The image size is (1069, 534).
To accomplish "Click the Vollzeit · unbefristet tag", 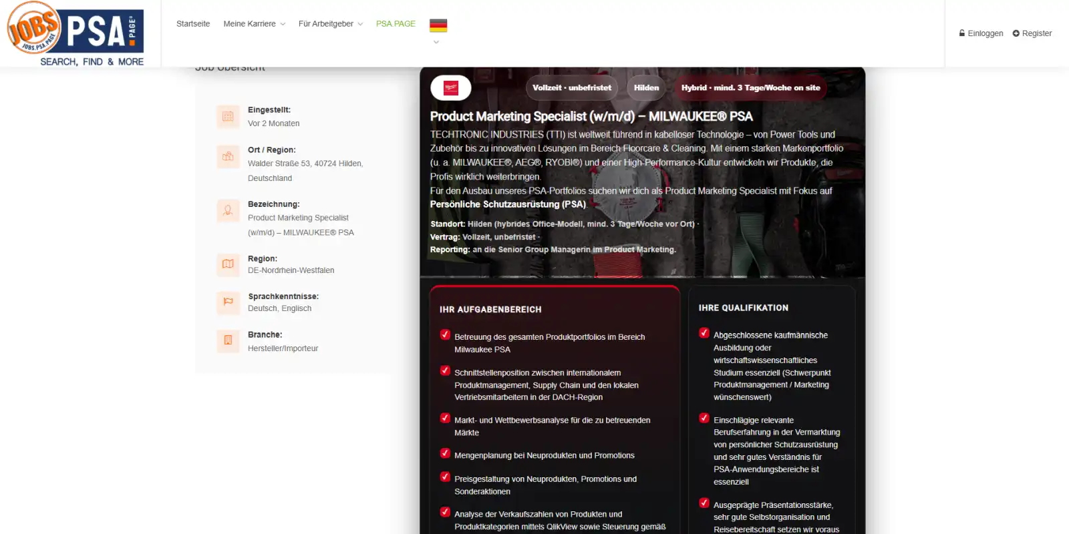I will tap(572, 87).
